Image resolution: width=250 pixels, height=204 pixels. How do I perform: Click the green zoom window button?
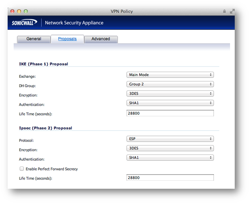point(26,12)
